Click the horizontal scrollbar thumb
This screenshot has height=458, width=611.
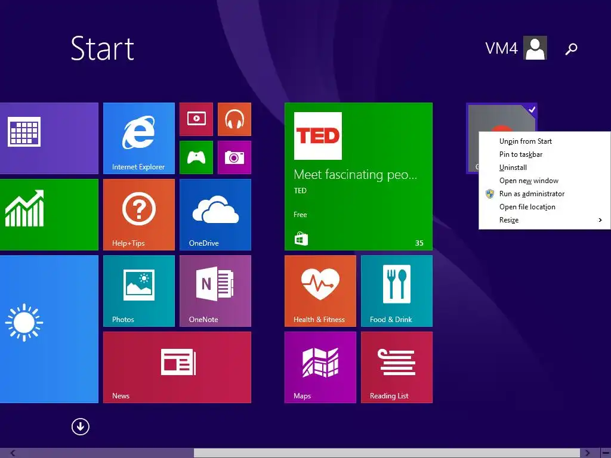pos(387,453)
